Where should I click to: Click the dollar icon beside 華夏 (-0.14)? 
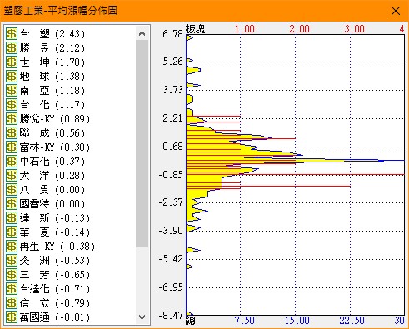[x=12, y=232]
